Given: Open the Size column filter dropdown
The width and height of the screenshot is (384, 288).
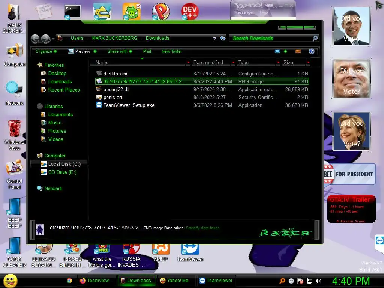Looking at the screenshot, I should point(308,63).
